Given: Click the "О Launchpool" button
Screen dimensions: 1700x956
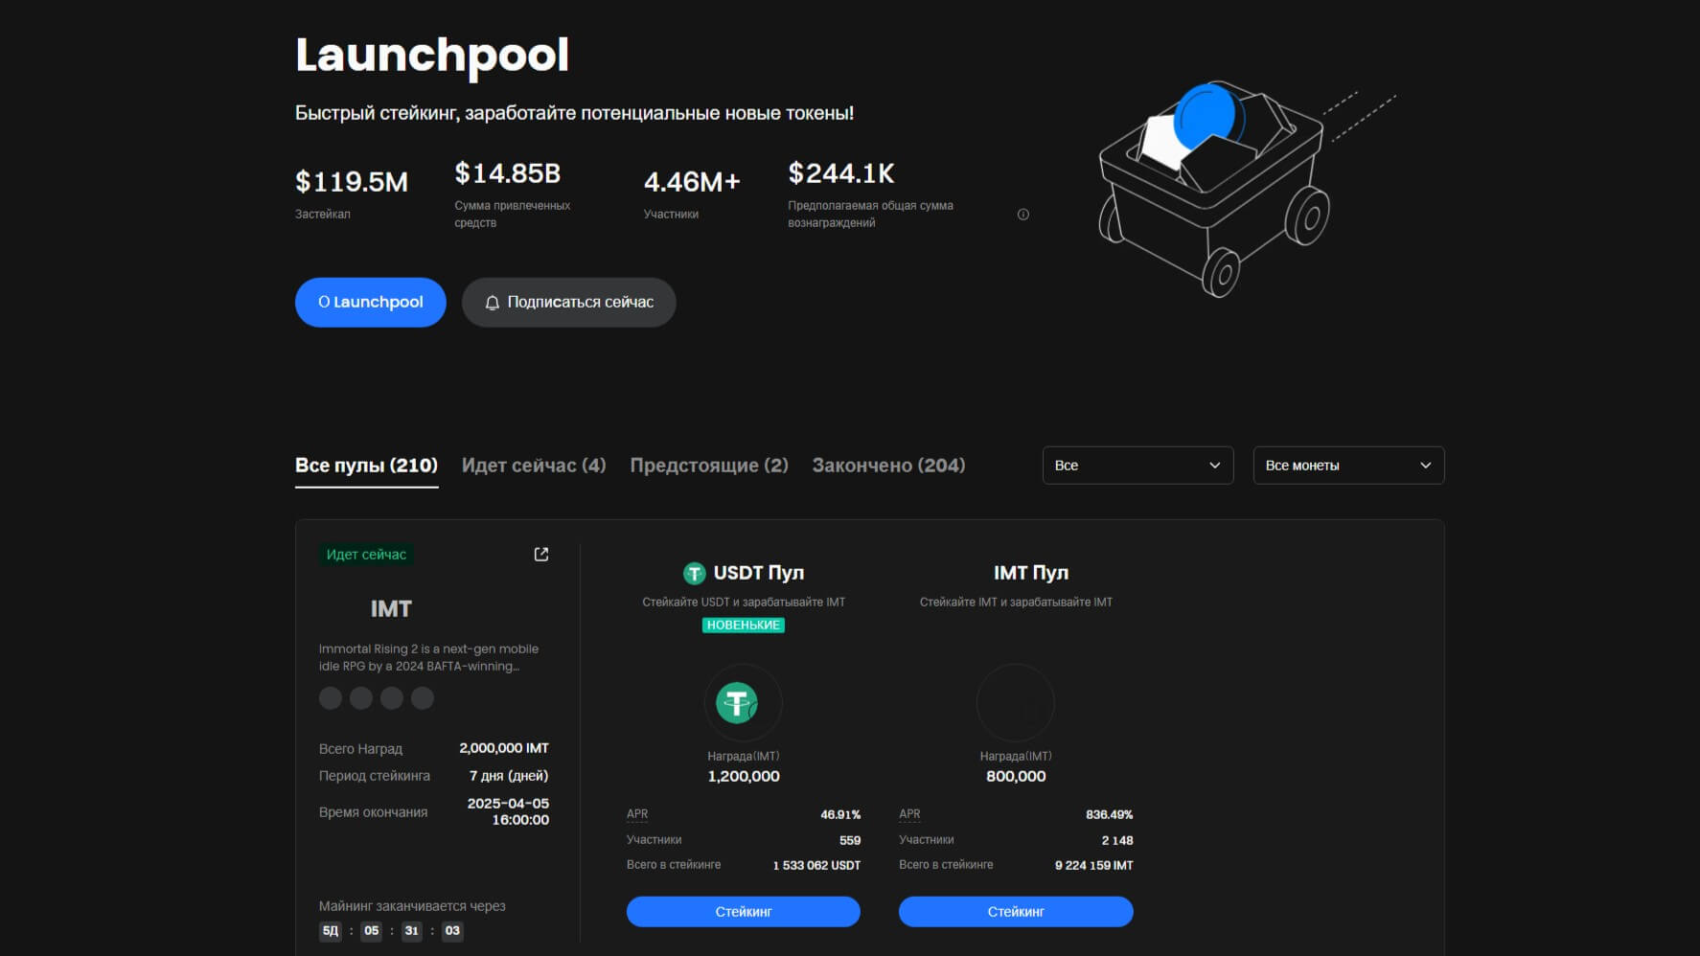Looking at the screenshot, I should [371, 303].
